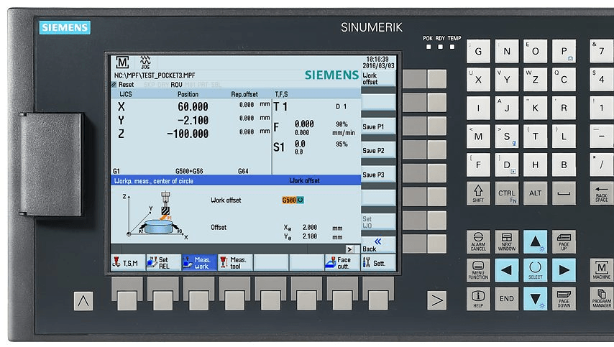Go Back with the << softkey
The width and height of the screenshot is (614, 347).
[378, 245]
